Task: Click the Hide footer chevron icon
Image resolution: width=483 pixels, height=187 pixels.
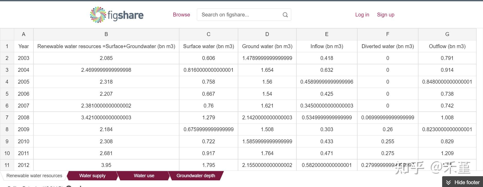Action: pos(449,182)
